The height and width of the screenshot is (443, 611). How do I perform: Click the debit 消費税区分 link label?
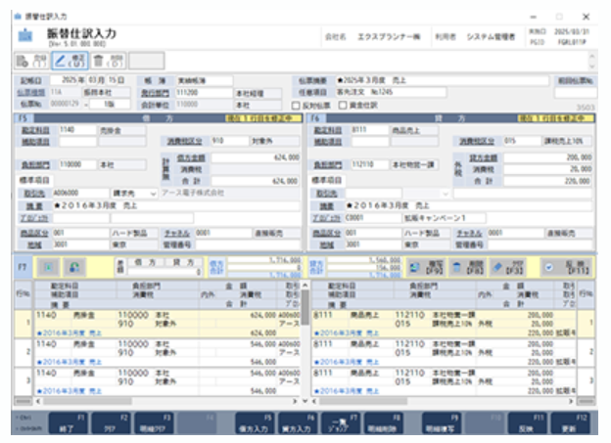click(x=185, y=141)
